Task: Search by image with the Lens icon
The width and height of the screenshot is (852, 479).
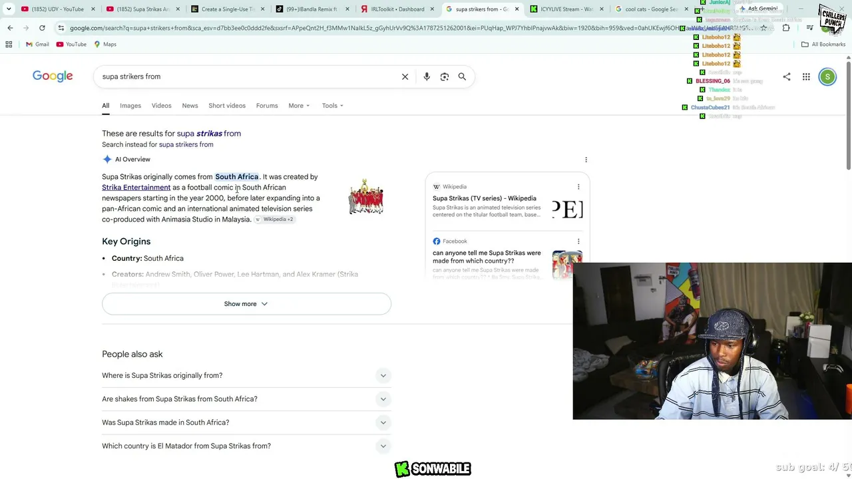Action: [445, 77]
